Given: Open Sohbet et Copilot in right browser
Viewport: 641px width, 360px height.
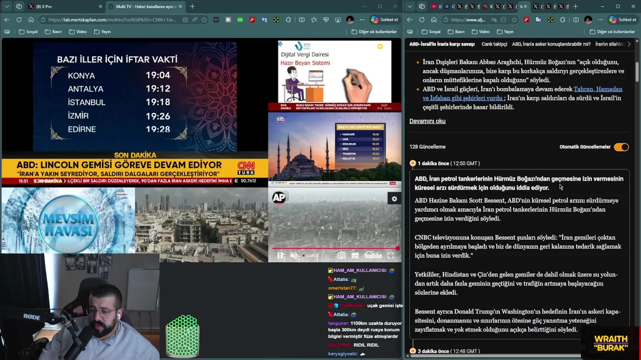Looking at the screenshot, I should pyautogui.click(x=622, y=19).
